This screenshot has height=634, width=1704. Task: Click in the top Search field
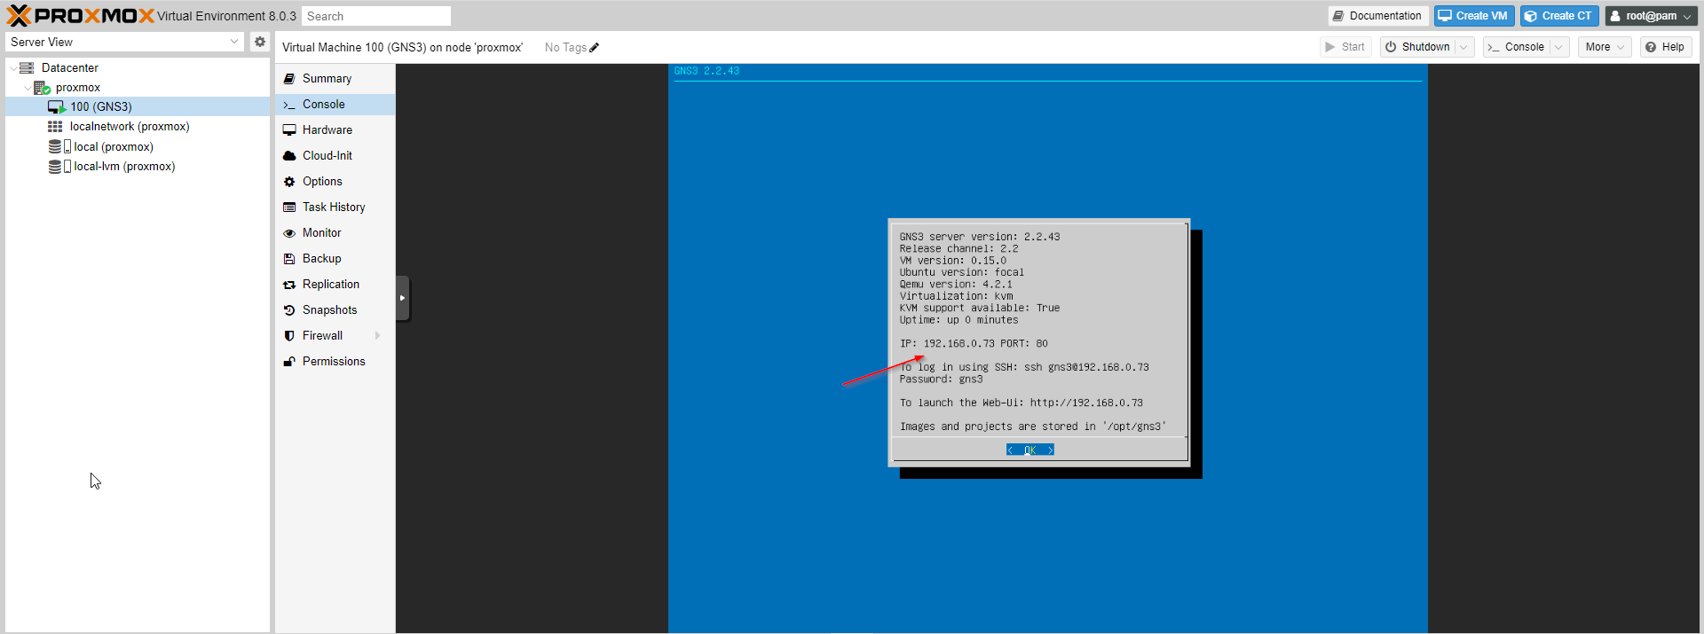pos(375,16)
